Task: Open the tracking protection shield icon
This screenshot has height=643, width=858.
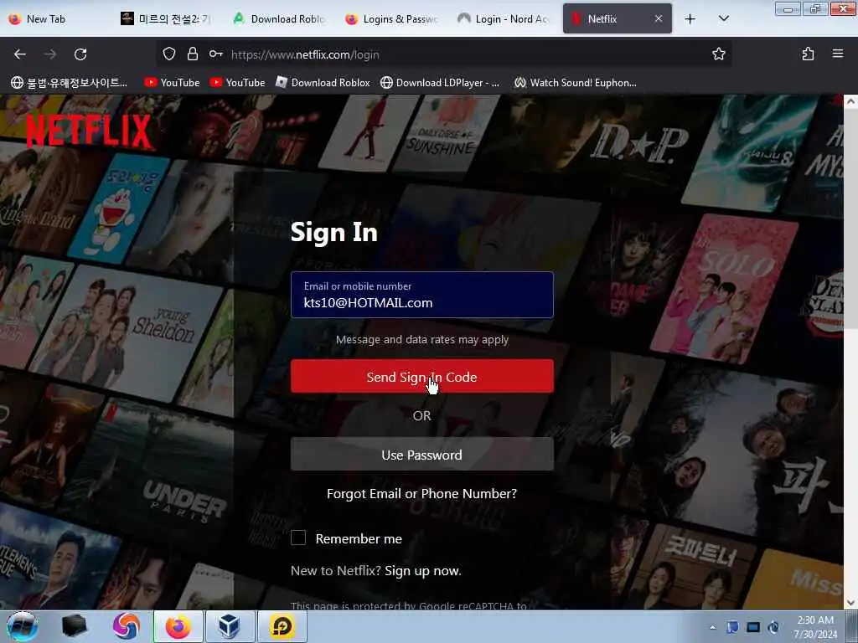Action: (x=169, y=54)
